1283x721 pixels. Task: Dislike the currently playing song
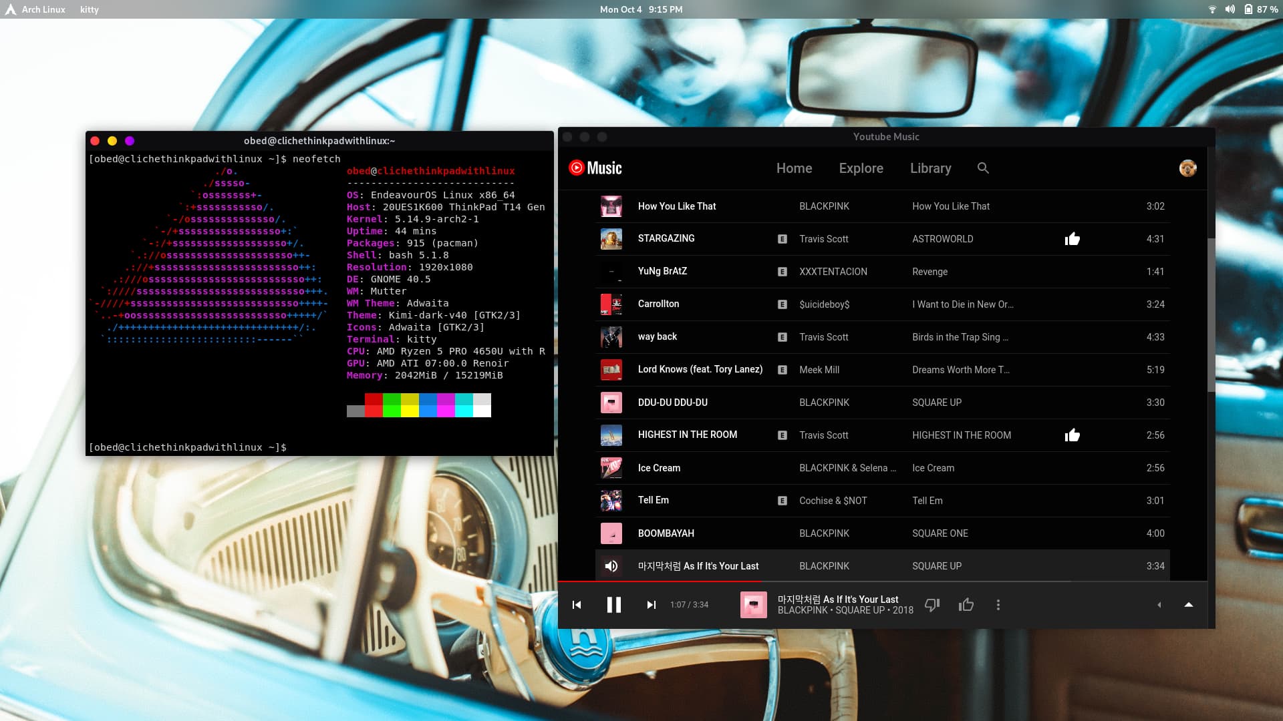932,605
